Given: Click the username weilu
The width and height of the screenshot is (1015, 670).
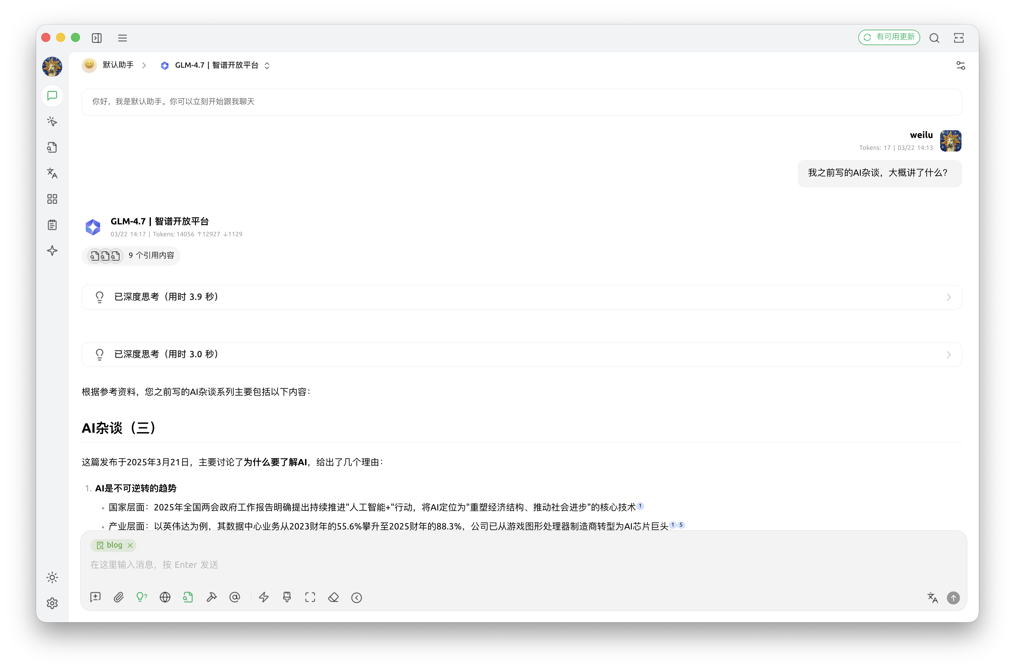Looking at the screenshot, I should point(921,135).
